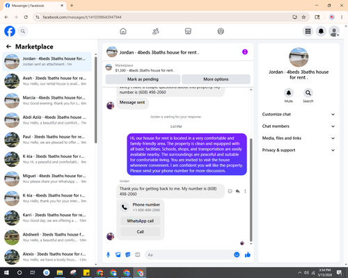Open new browser tab with plus button

(x=72, y=6)
